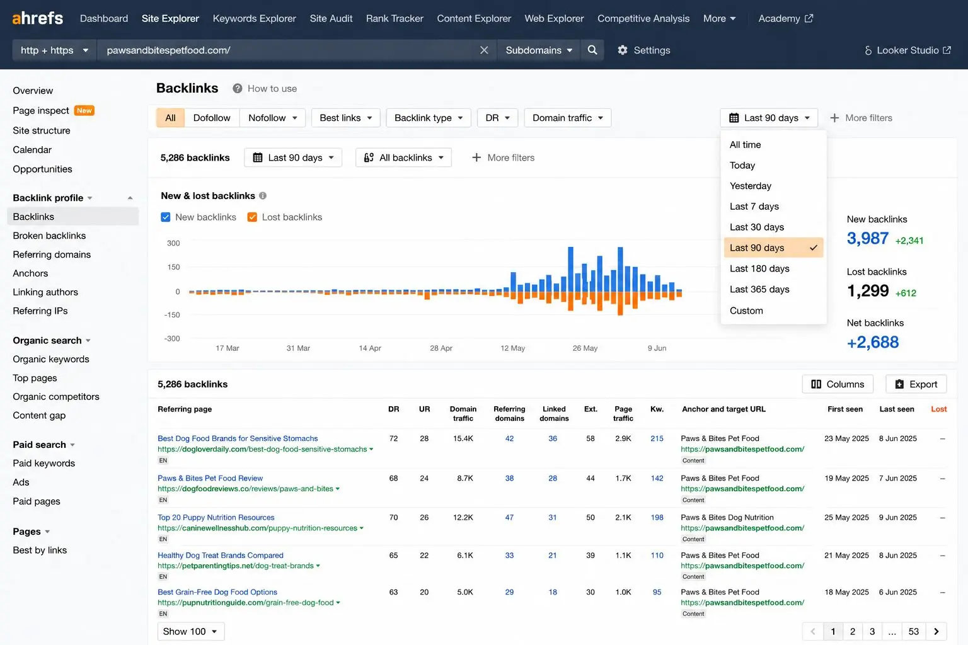Click info icon next to New & lost backlinks
Screen dimensions: 968x645
[263, 196]
